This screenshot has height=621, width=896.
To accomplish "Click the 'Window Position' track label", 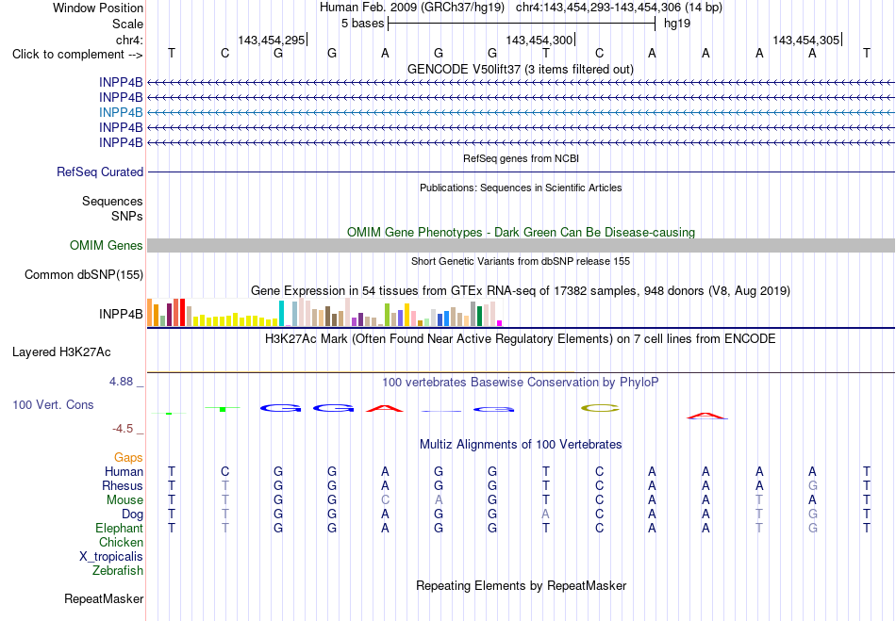I will (98, 8).
